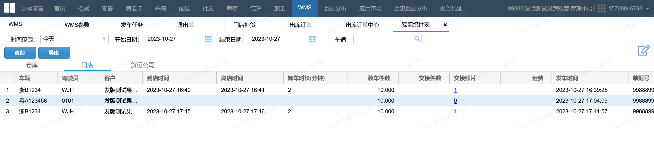This screenshot has width=654, height=149.
Task: Open the 首页 menu
Action: [60, 8]
